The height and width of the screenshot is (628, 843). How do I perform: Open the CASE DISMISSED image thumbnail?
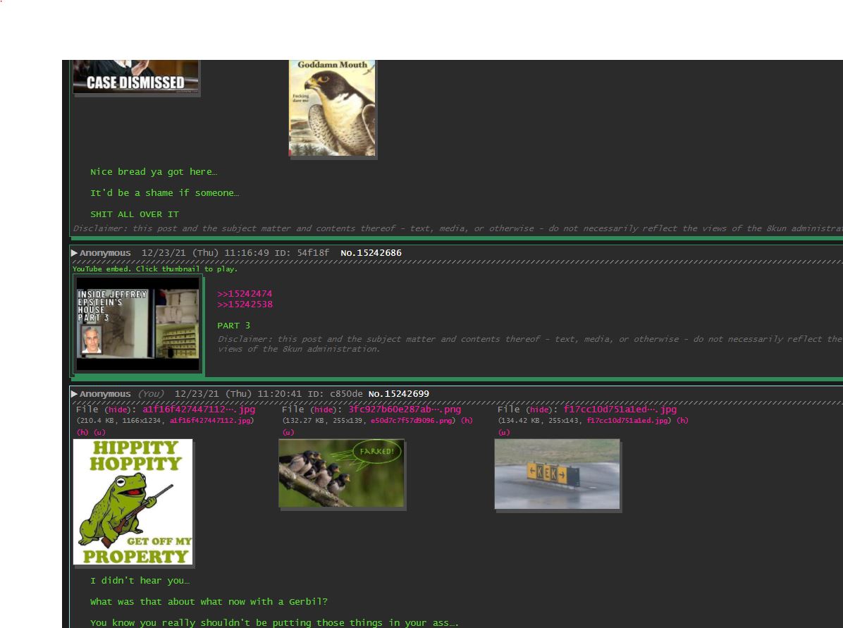pos(136,77)
